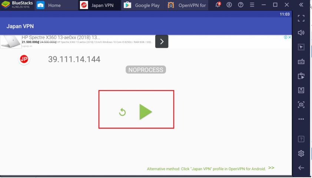This screenshot has width=312, height=178.
Task: Click the Japan VPN app title
Action: tap(20, 26)
